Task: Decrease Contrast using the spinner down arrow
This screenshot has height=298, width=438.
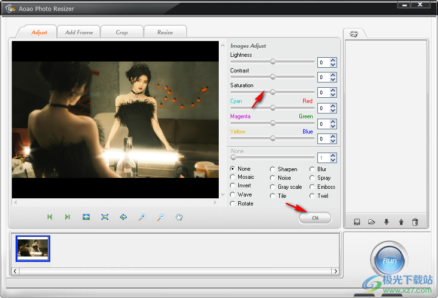Action: [332, 79]
